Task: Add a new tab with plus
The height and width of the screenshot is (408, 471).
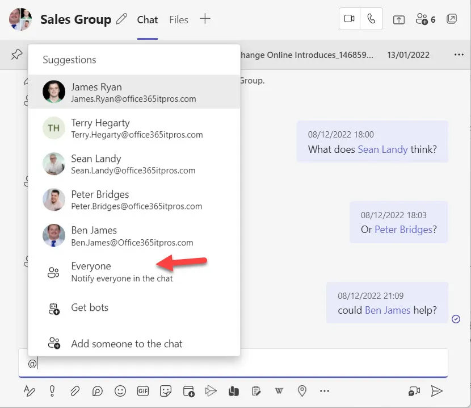Action: point(205,19)
